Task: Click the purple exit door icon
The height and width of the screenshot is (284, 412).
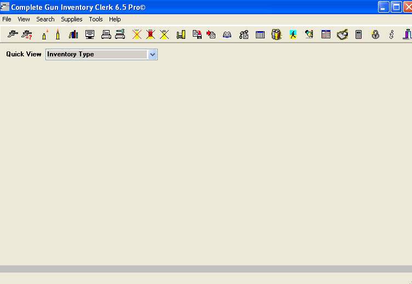Action: [407, 34]
